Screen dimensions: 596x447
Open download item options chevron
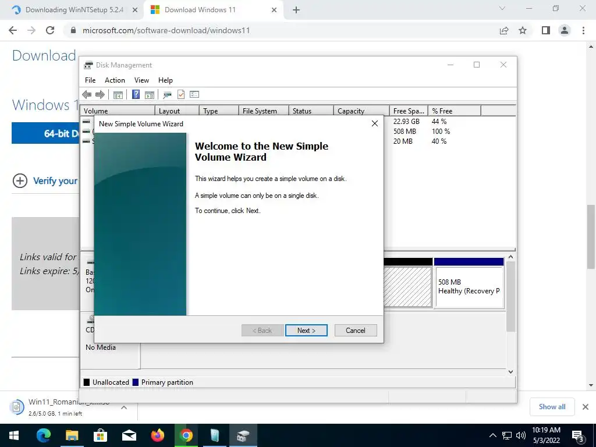(x=124, y=407)
